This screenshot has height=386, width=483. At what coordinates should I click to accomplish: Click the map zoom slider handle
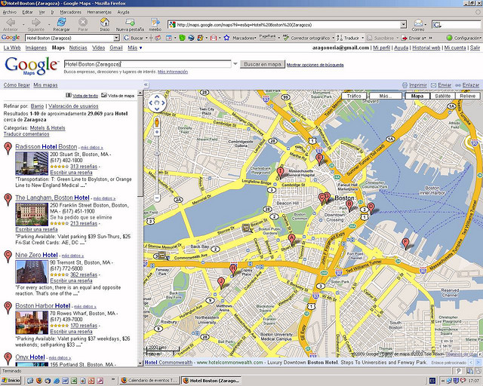click(157, 153)
